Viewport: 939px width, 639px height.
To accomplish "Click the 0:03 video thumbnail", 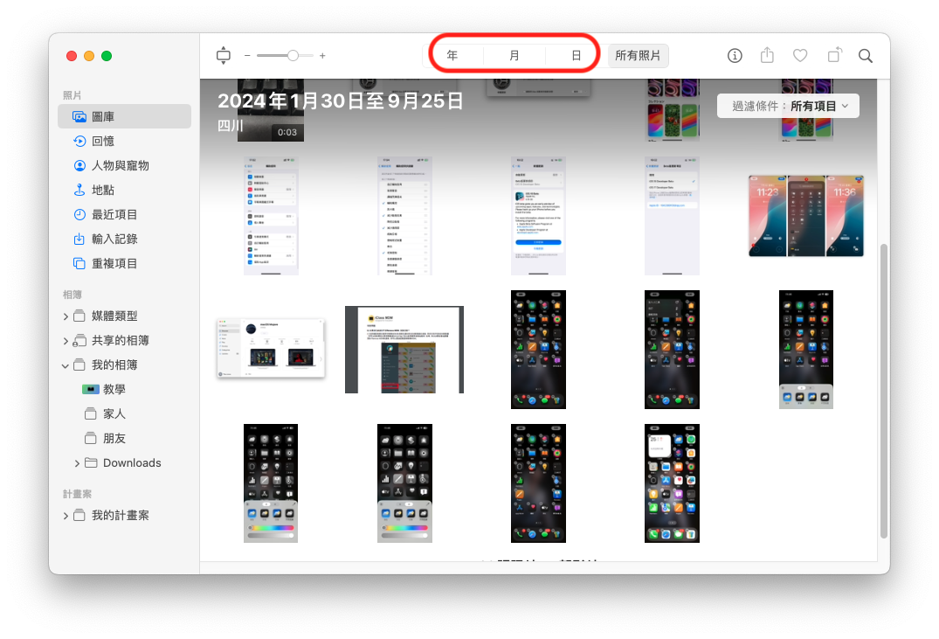I will [271, 110].
